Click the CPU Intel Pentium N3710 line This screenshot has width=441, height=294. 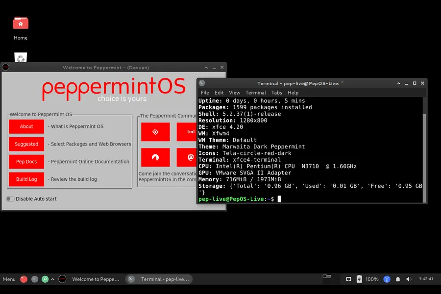click(277, 166)
